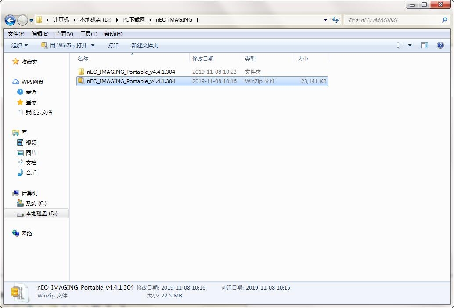Open the 编辑(E) menu

(x=40, y=33)
